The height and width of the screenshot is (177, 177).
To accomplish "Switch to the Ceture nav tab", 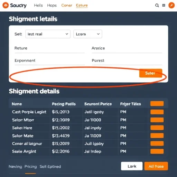I will point(82,6).
